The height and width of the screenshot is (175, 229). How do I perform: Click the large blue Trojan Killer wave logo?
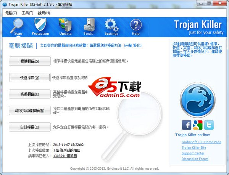[x=198, y=100]
